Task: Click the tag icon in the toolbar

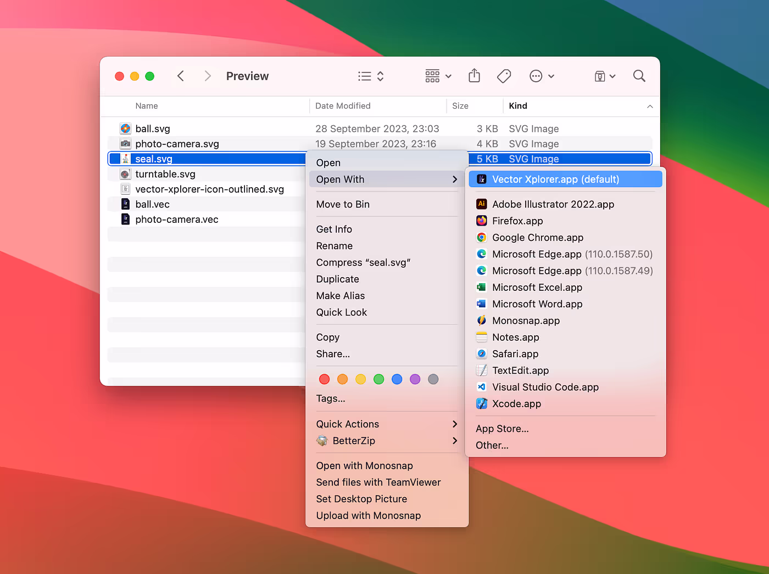Action: (504, 76)
